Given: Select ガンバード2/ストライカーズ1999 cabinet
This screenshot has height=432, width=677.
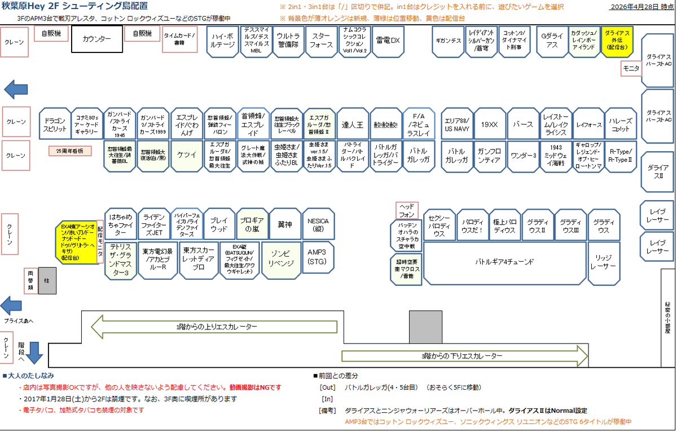Looking at the screenshot, I should (154, 125).
